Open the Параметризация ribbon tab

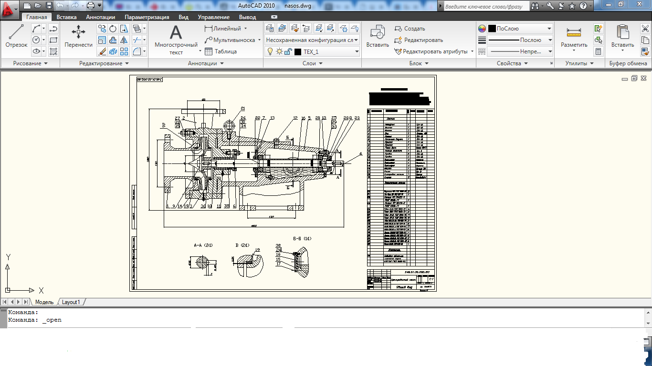click(147, 17)
